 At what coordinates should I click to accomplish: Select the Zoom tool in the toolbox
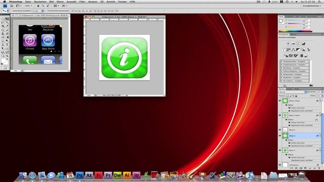[x=7, y=56]
